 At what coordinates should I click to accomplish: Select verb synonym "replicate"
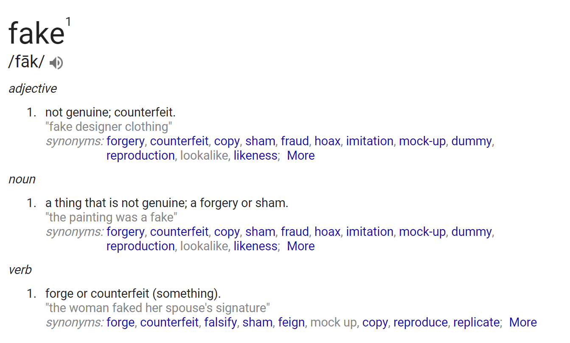[476, 323]
